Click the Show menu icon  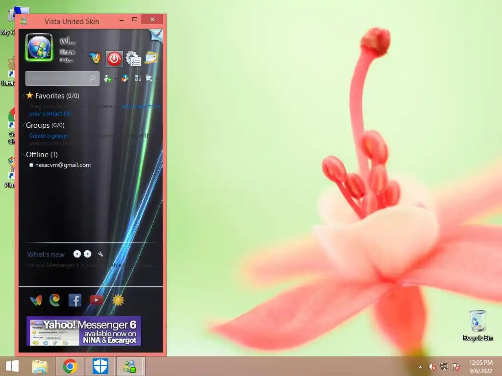pos(149,78)
